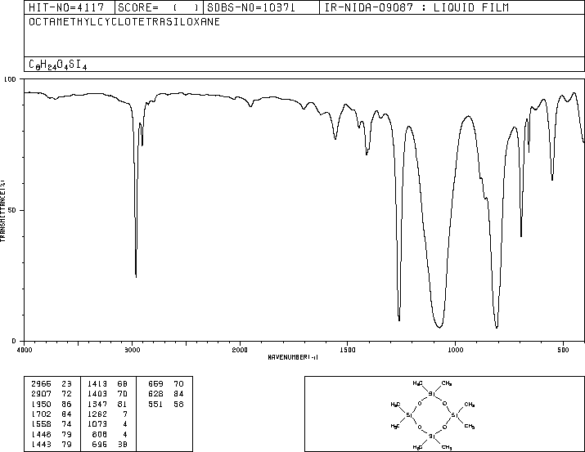Click the 3000 wavenumber axis label
Image resolution: width=585 pixels, height=452 pixels.
click(x=133, y=350)
